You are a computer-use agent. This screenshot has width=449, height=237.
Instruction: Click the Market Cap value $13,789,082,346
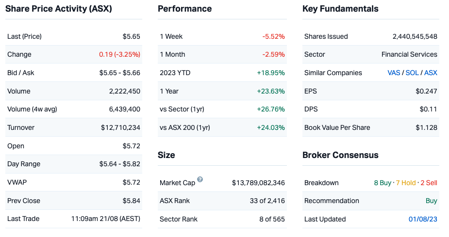(x=258, y=183)
